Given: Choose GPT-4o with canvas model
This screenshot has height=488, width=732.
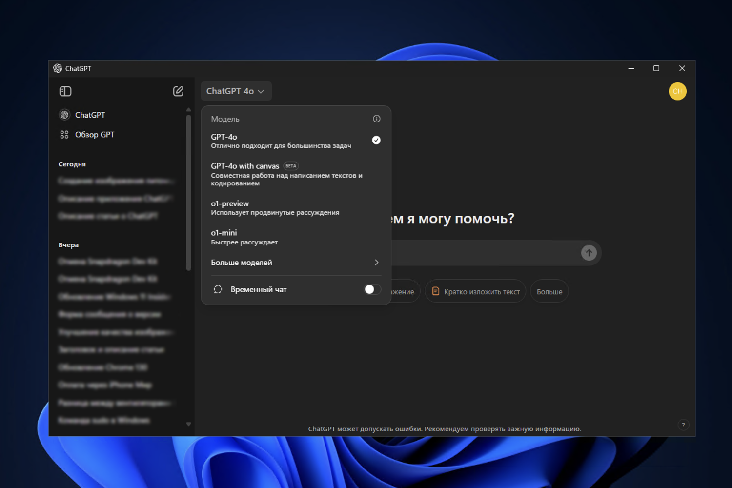Looking at the screenshot, I should click(x=296, y=174).
